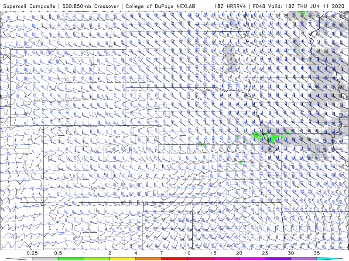Select the yellow-green colorbar segment (1–2)
Screen dimensions: 349x261
coord(97,259)
